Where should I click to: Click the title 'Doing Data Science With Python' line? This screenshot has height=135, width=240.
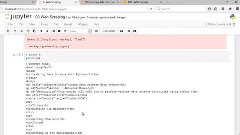coord(62,74)
